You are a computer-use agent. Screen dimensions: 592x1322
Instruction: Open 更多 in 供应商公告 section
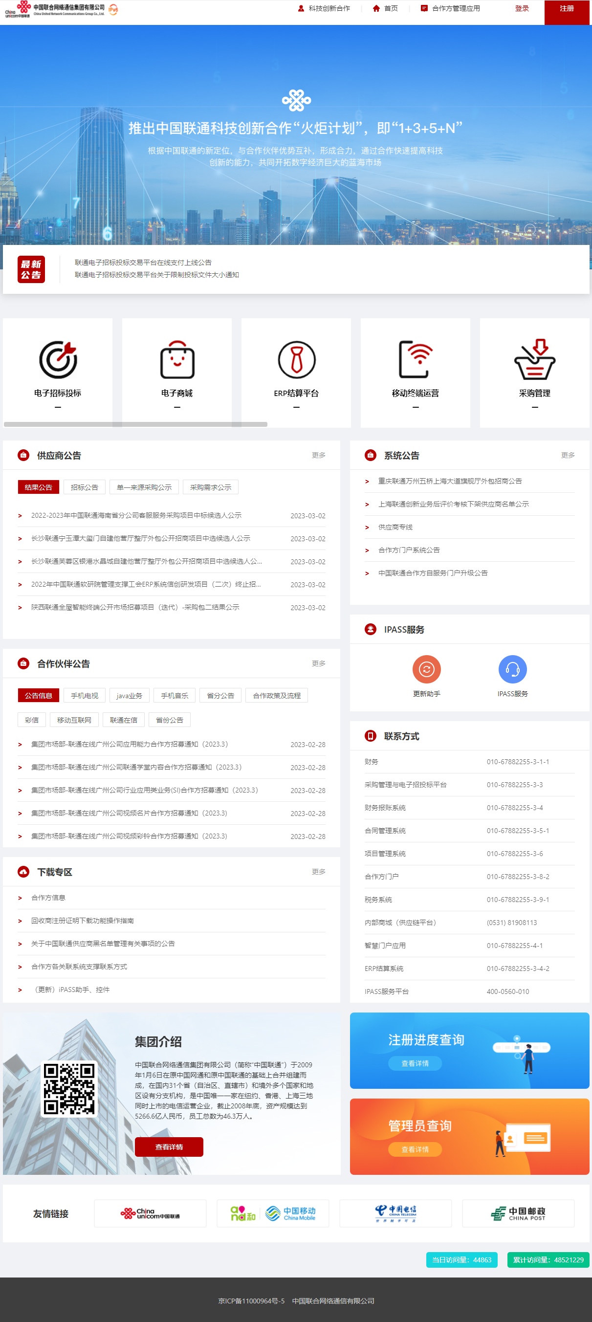coord(319,455)
